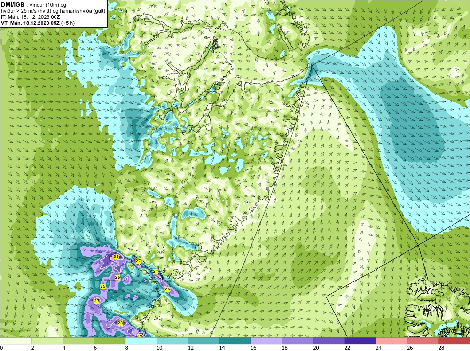Click the 4–6 m/s green legend swatch
Screen dimensions: 470x351
78,341
